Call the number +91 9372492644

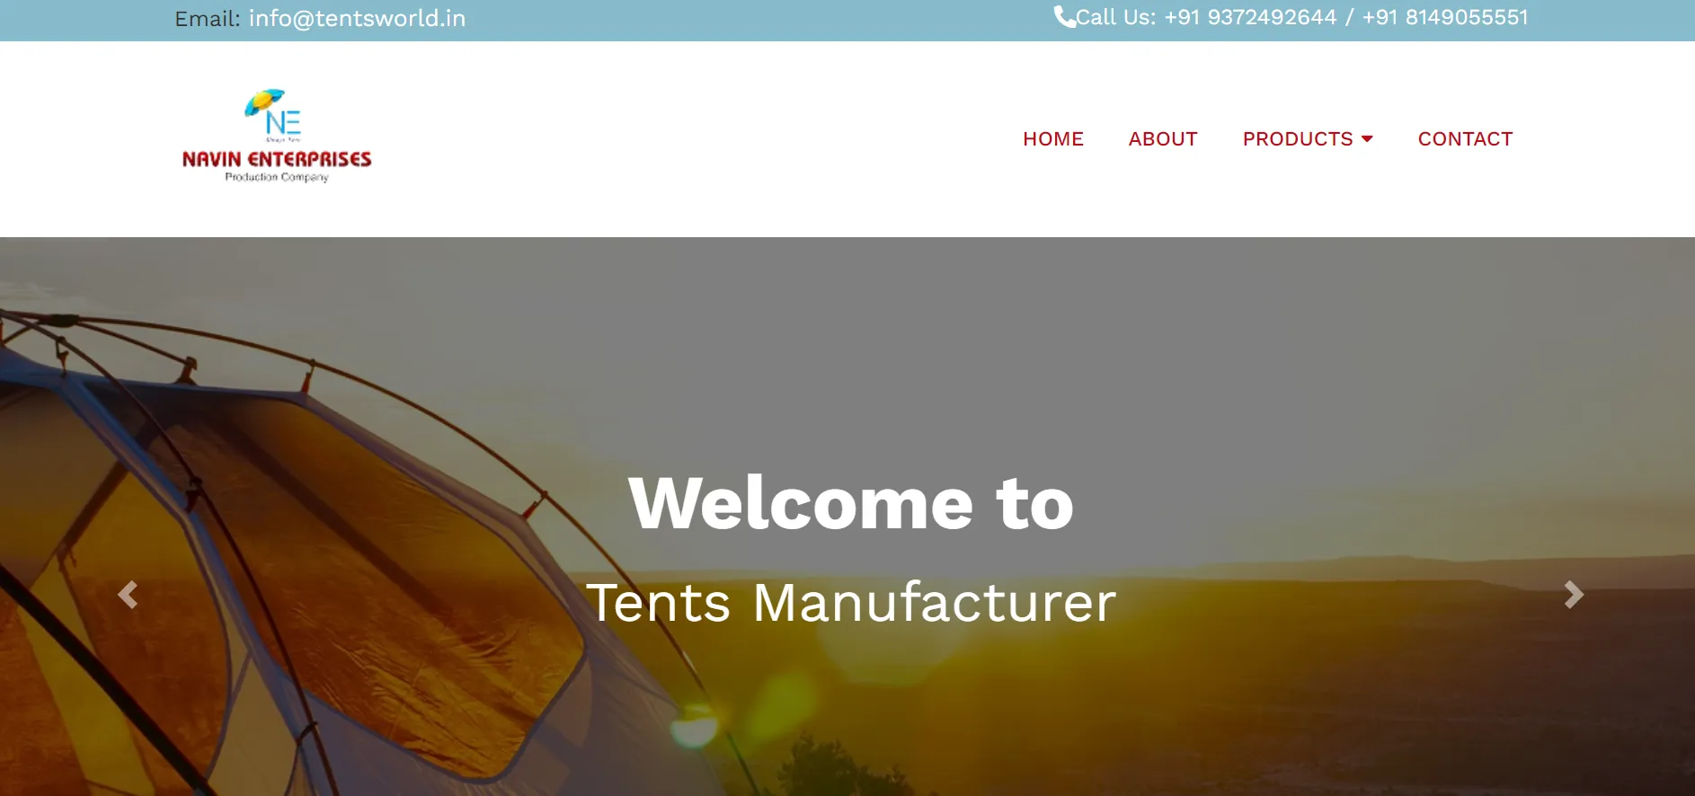[x=1250, y=17]
